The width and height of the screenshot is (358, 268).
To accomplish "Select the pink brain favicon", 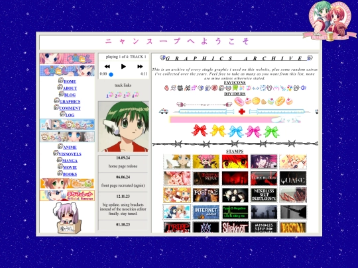I will pyautogui.click(x=166, y=88).
